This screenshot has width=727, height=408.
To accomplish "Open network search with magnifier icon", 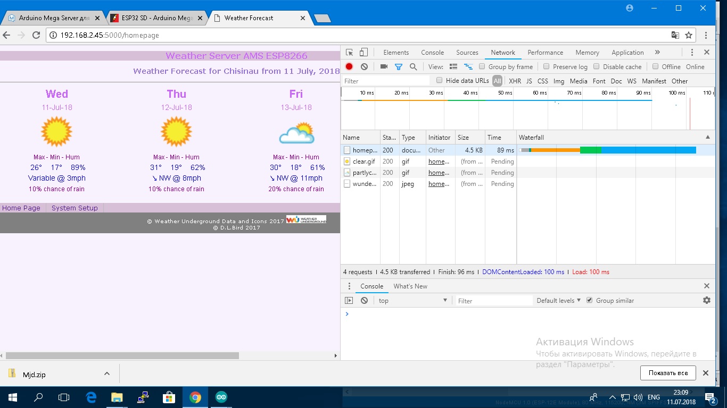I will (413, 67).
